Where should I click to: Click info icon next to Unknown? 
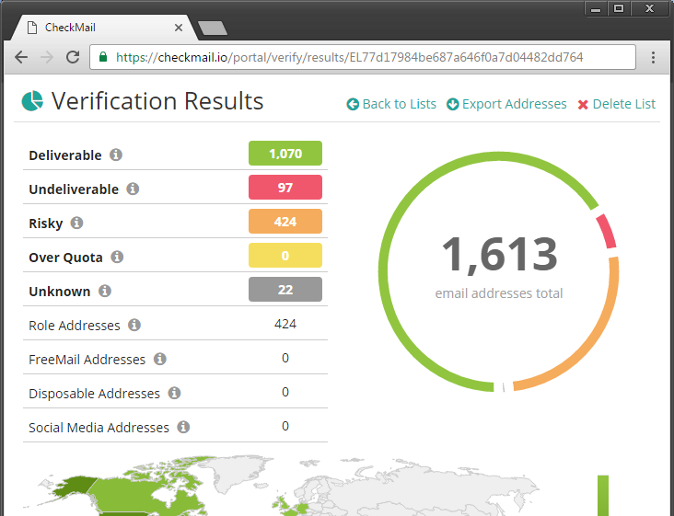point(105,291)
